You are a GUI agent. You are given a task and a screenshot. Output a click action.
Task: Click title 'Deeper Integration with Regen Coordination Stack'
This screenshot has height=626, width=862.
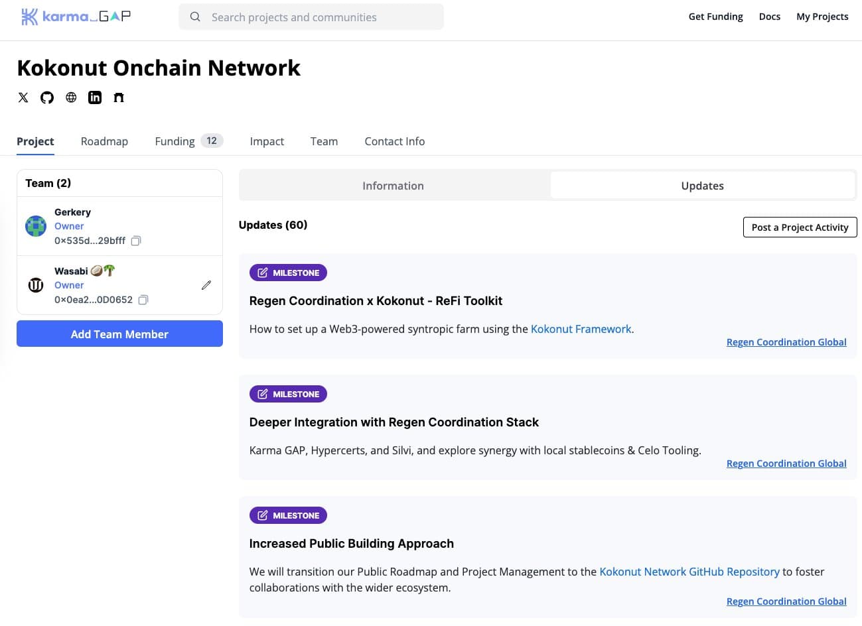pyautogui.click(x=394, y=422)
